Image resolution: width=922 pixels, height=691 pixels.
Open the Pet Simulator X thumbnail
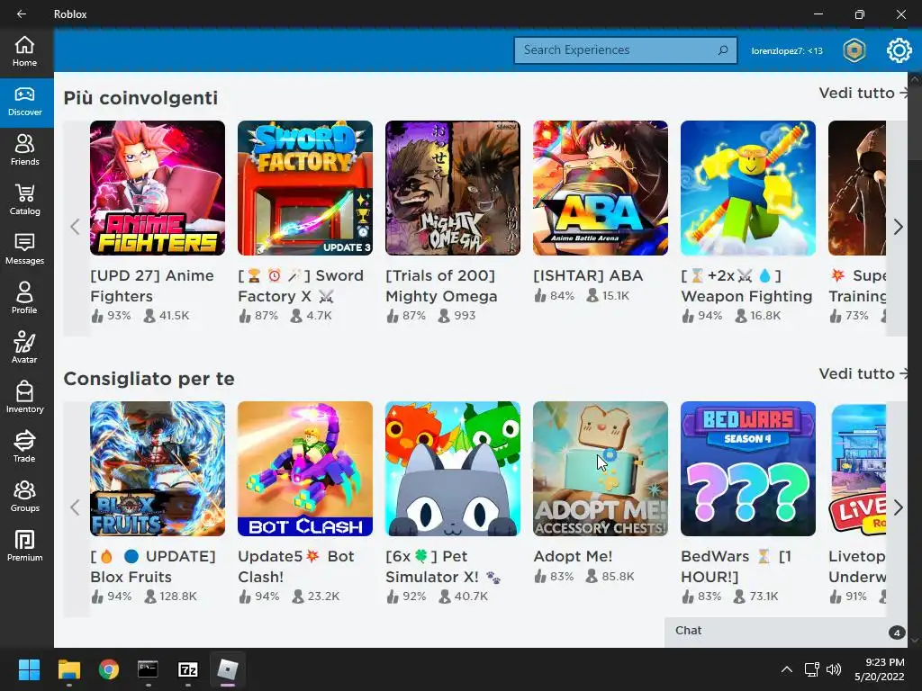point(452,469)
